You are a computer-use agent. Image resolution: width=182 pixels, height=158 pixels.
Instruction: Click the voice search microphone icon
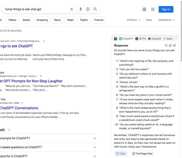81,9
